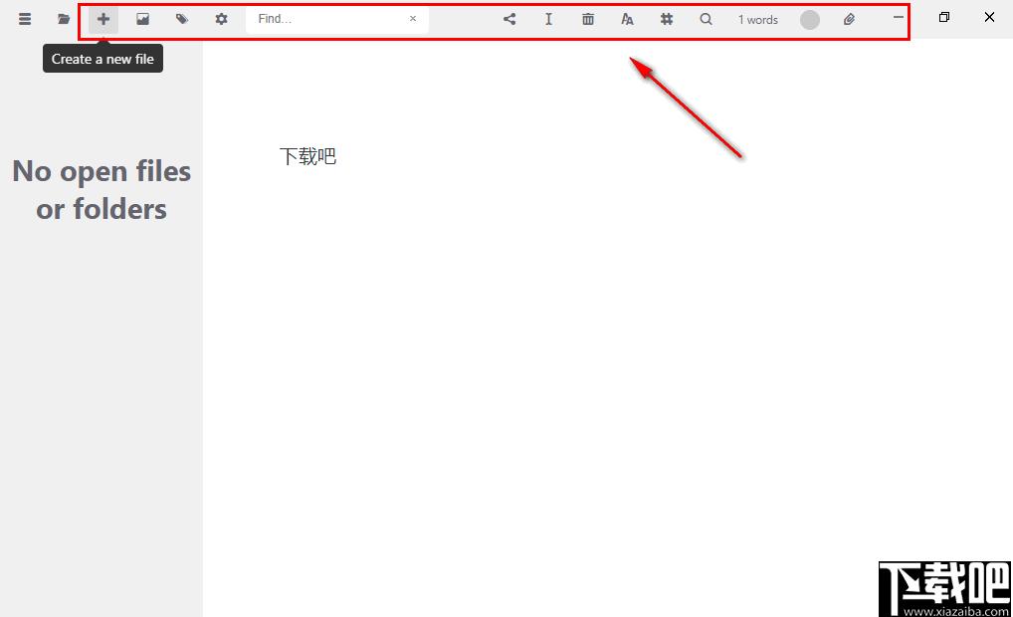
Task: Clear the Find field with x
Action: coord(413,19)
